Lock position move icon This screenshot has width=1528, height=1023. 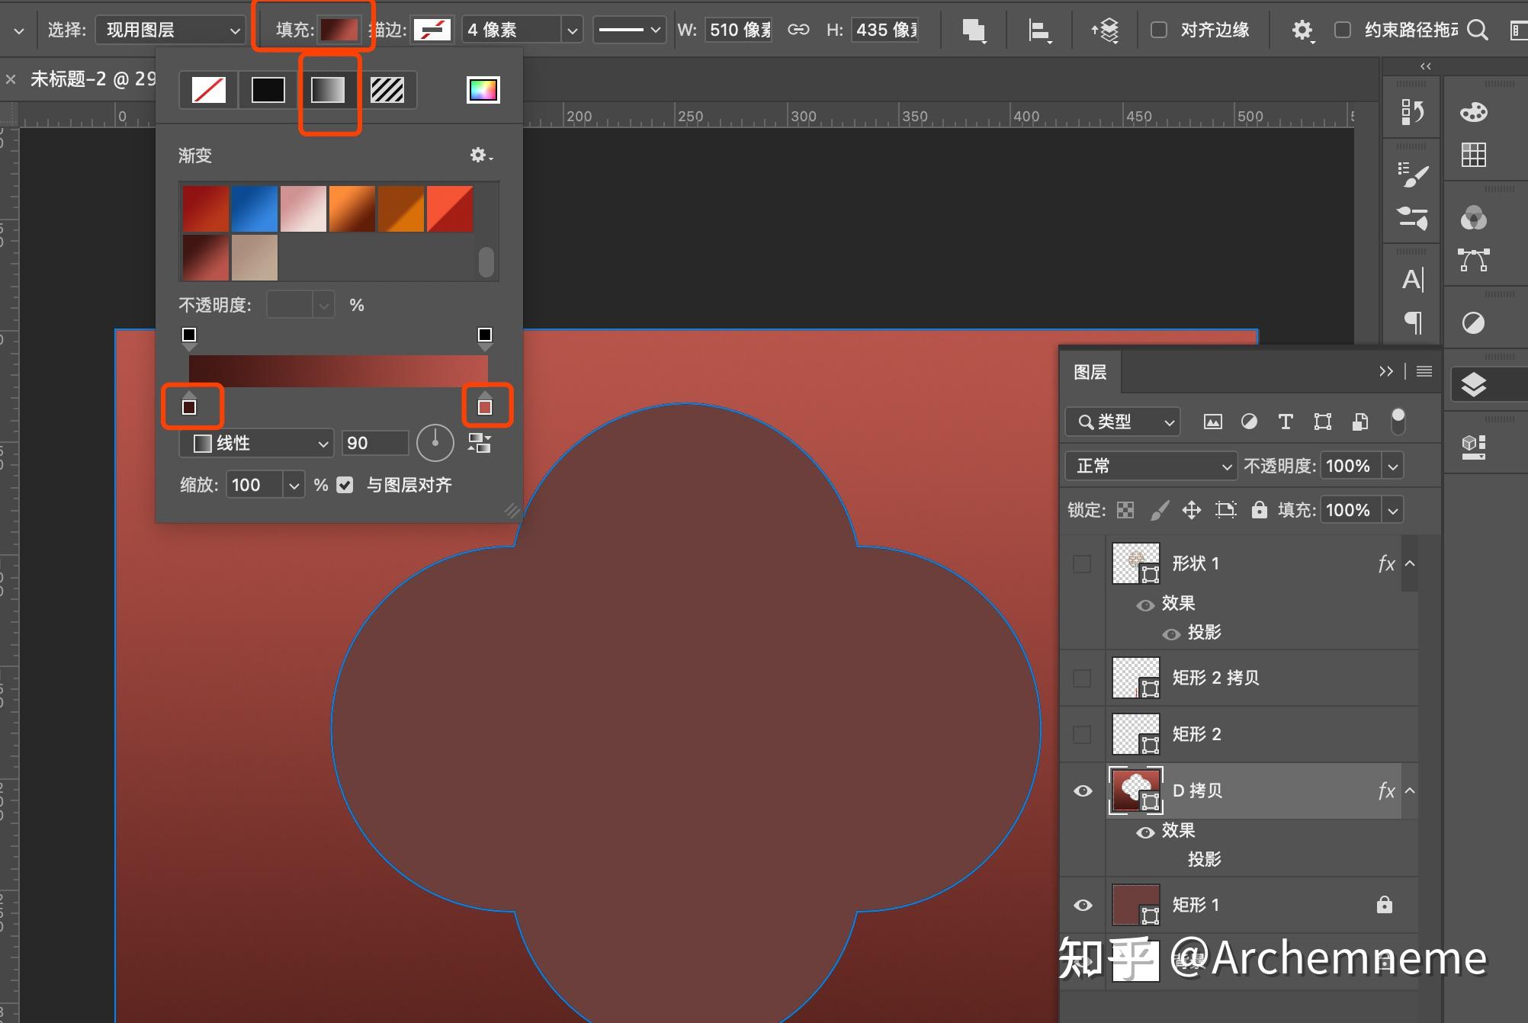click(x=1192, y=510)
